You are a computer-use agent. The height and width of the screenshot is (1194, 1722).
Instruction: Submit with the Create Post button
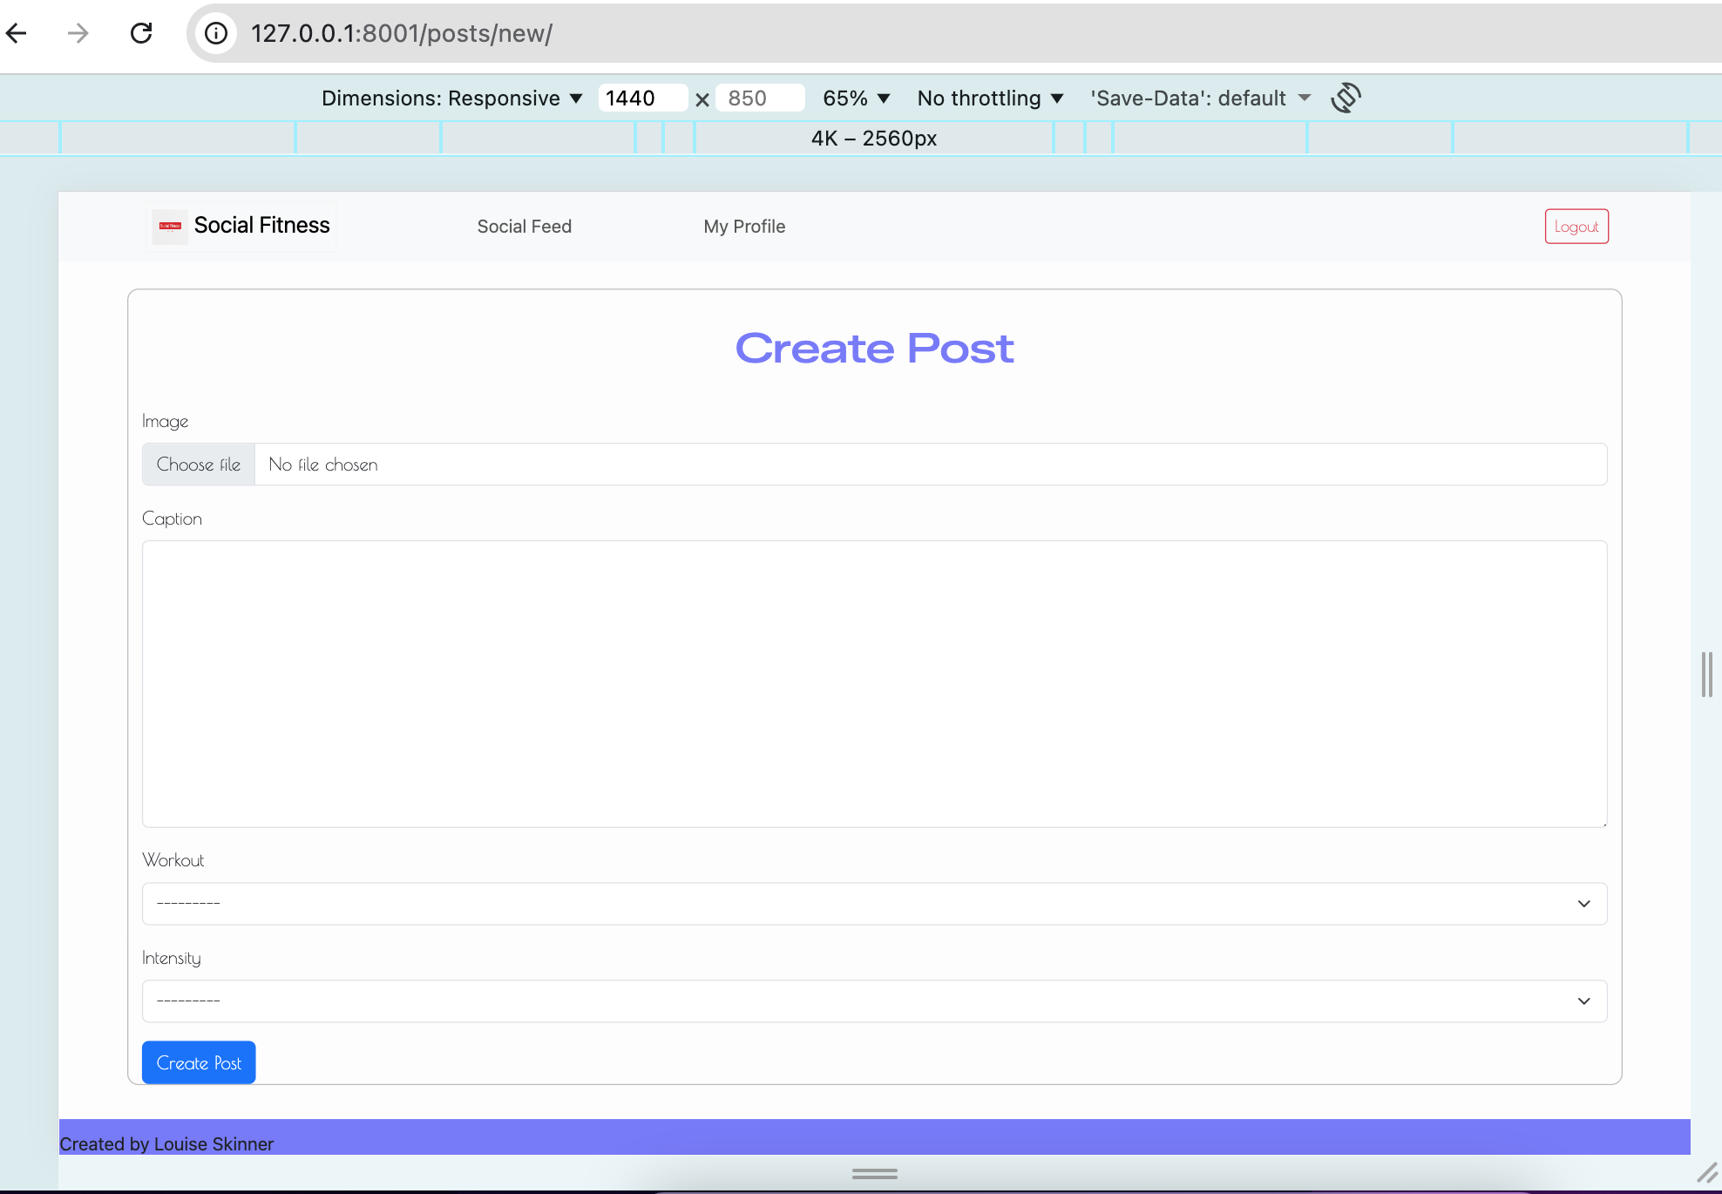tap(198, 1062)
